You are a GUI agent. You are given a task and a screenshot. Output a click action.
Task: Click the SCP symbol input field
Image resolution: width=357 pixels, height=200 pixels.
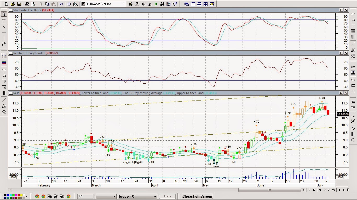(x=85, y=196)
